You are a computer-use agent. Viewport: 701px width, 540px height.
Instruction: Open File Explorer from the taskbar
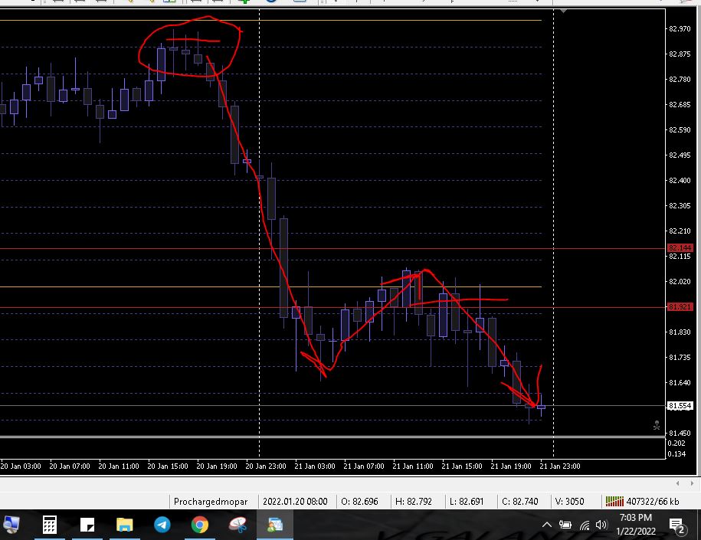(x=125, y=525)
